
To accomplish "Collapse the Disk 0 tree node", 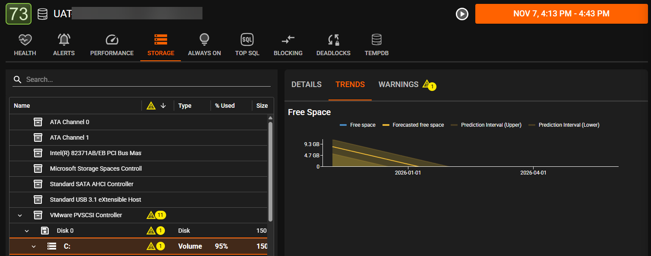I will [27, 231].
